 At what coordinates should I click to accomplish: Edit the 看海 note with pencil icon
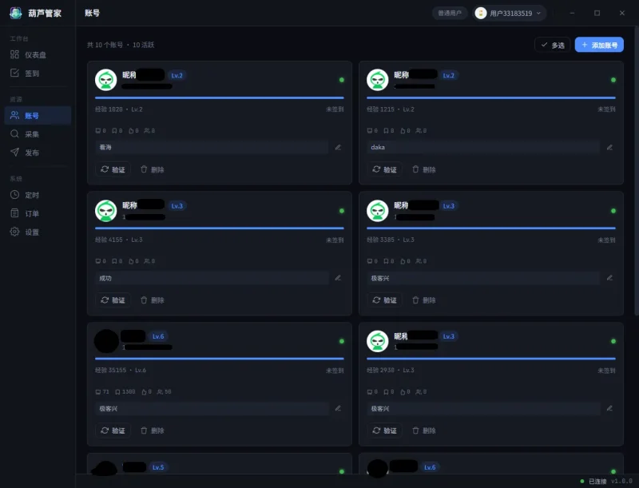[x=338, y=147]
